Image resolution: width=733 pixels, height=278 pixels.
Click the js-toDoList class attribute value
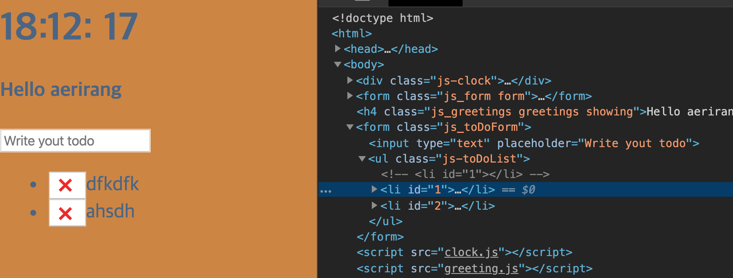479,159
